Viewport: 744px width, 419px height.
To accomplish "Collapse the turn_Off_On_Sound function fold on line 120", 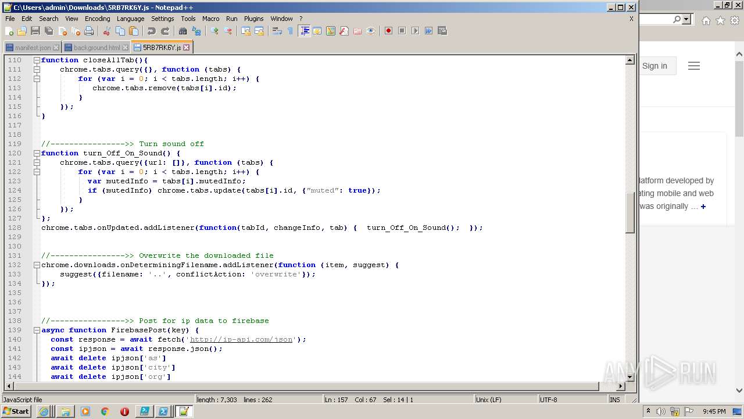I will (x=37, y=153).
